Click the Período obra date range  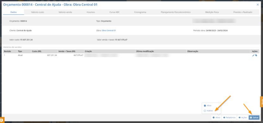[x=210, y=31]
